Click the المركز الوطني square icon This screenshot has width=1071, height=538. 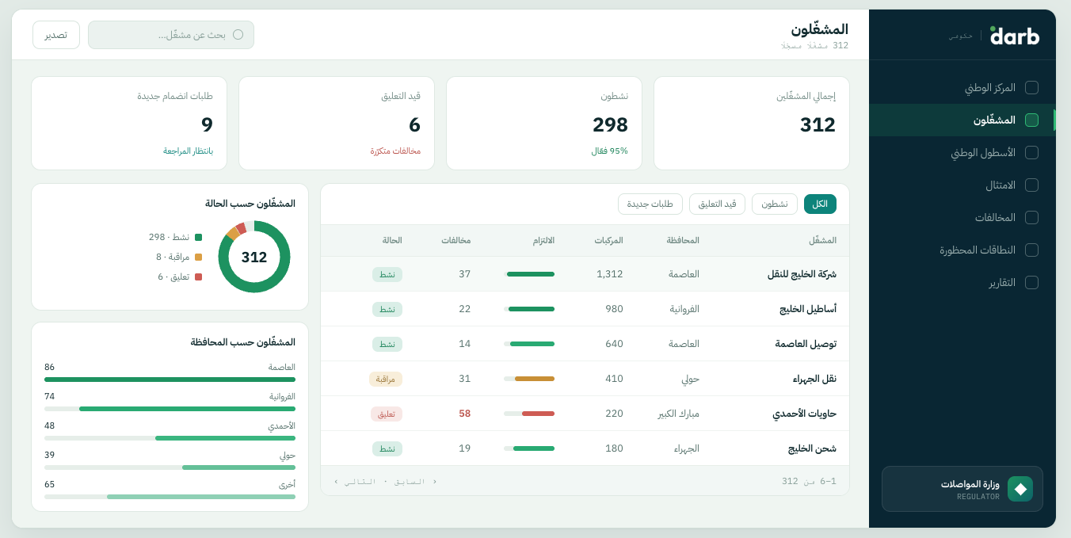tap(1031, 88)
